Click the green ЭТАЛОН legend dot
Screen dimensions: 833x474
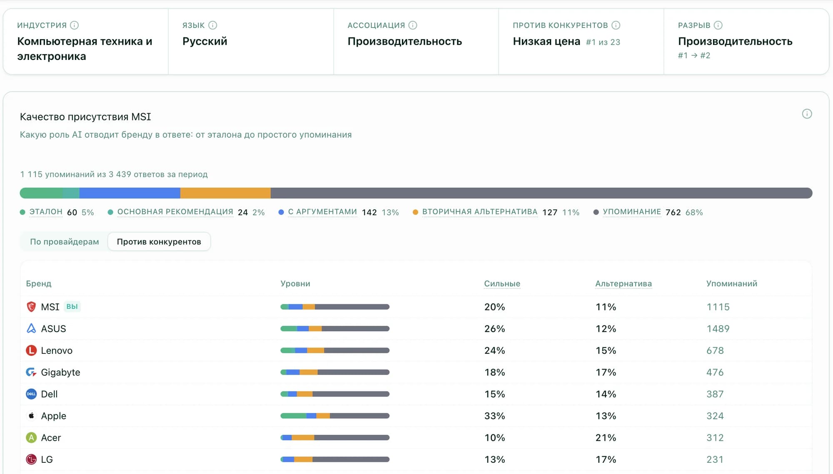tap(22, 212)
